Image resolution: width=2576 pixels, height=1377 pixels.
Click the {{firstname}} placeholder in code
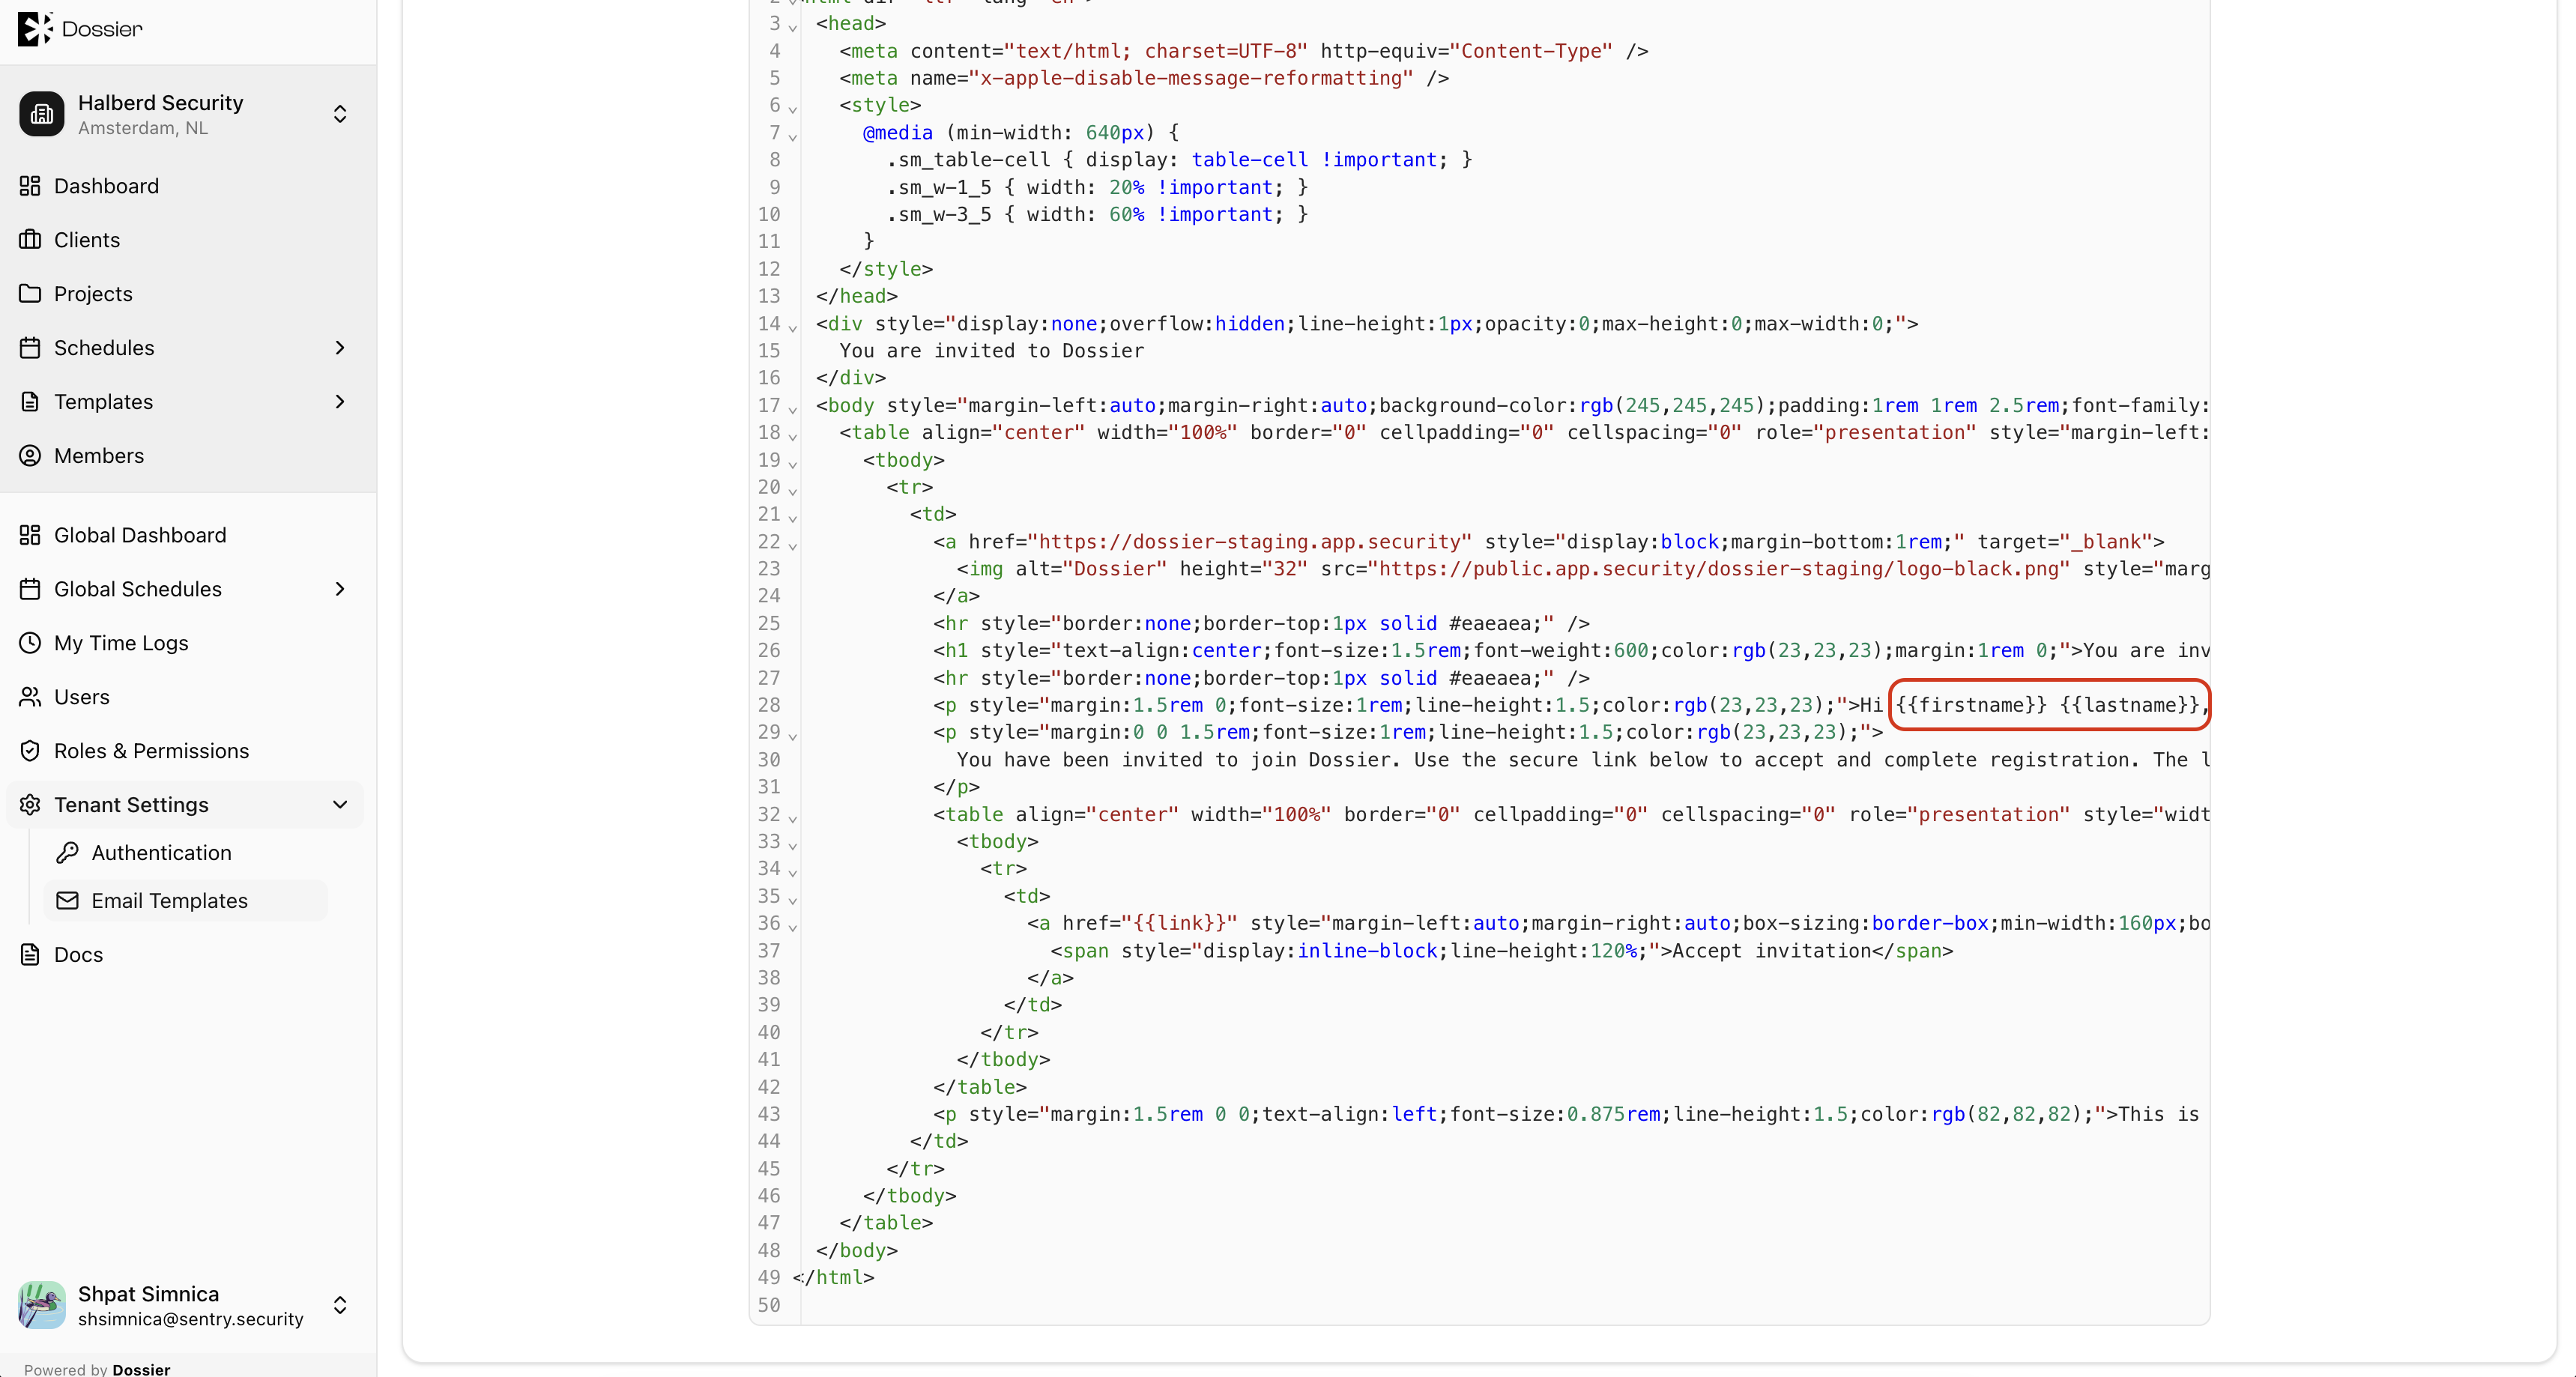click(x=1971, y=705)
